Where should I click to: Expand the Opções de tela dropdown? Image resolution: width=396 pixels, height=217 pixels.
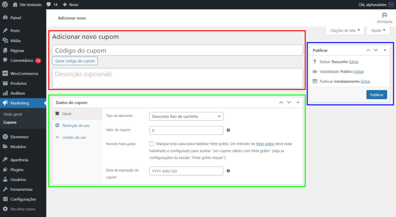point(345,30)
